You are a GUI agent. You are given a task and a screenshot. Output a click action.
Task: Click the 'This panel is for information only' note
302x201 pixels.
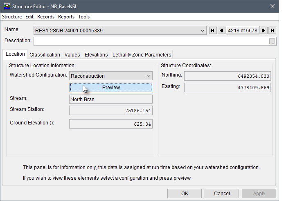(141, 167)
